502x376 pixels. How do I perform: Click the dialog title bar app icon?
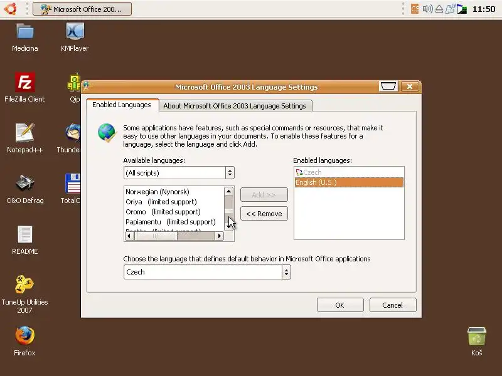[87, 86]
